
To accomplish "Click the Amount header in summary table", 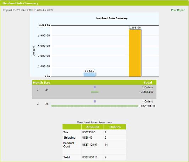I will click(x=93, y=127).
